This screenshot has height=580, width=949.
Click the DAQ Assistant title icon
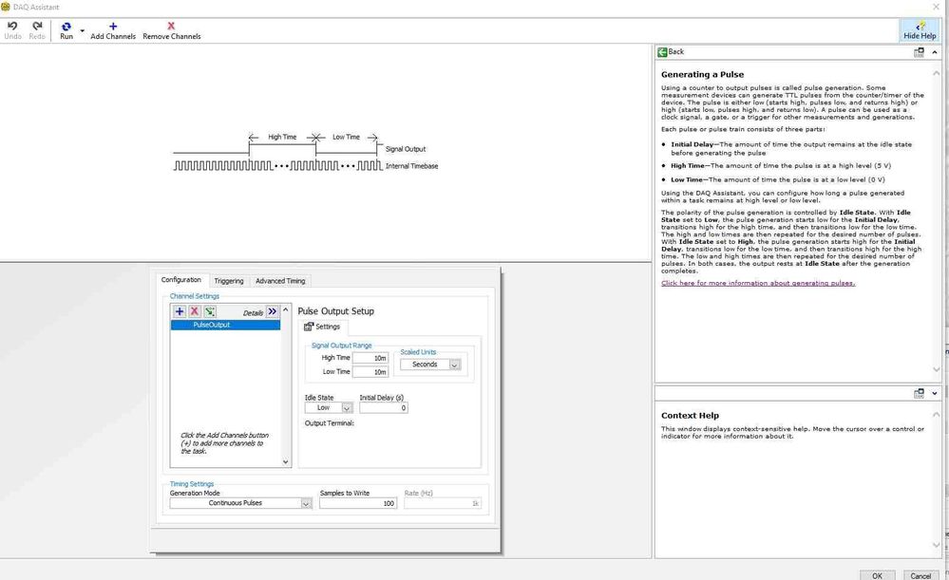point(6,7)
